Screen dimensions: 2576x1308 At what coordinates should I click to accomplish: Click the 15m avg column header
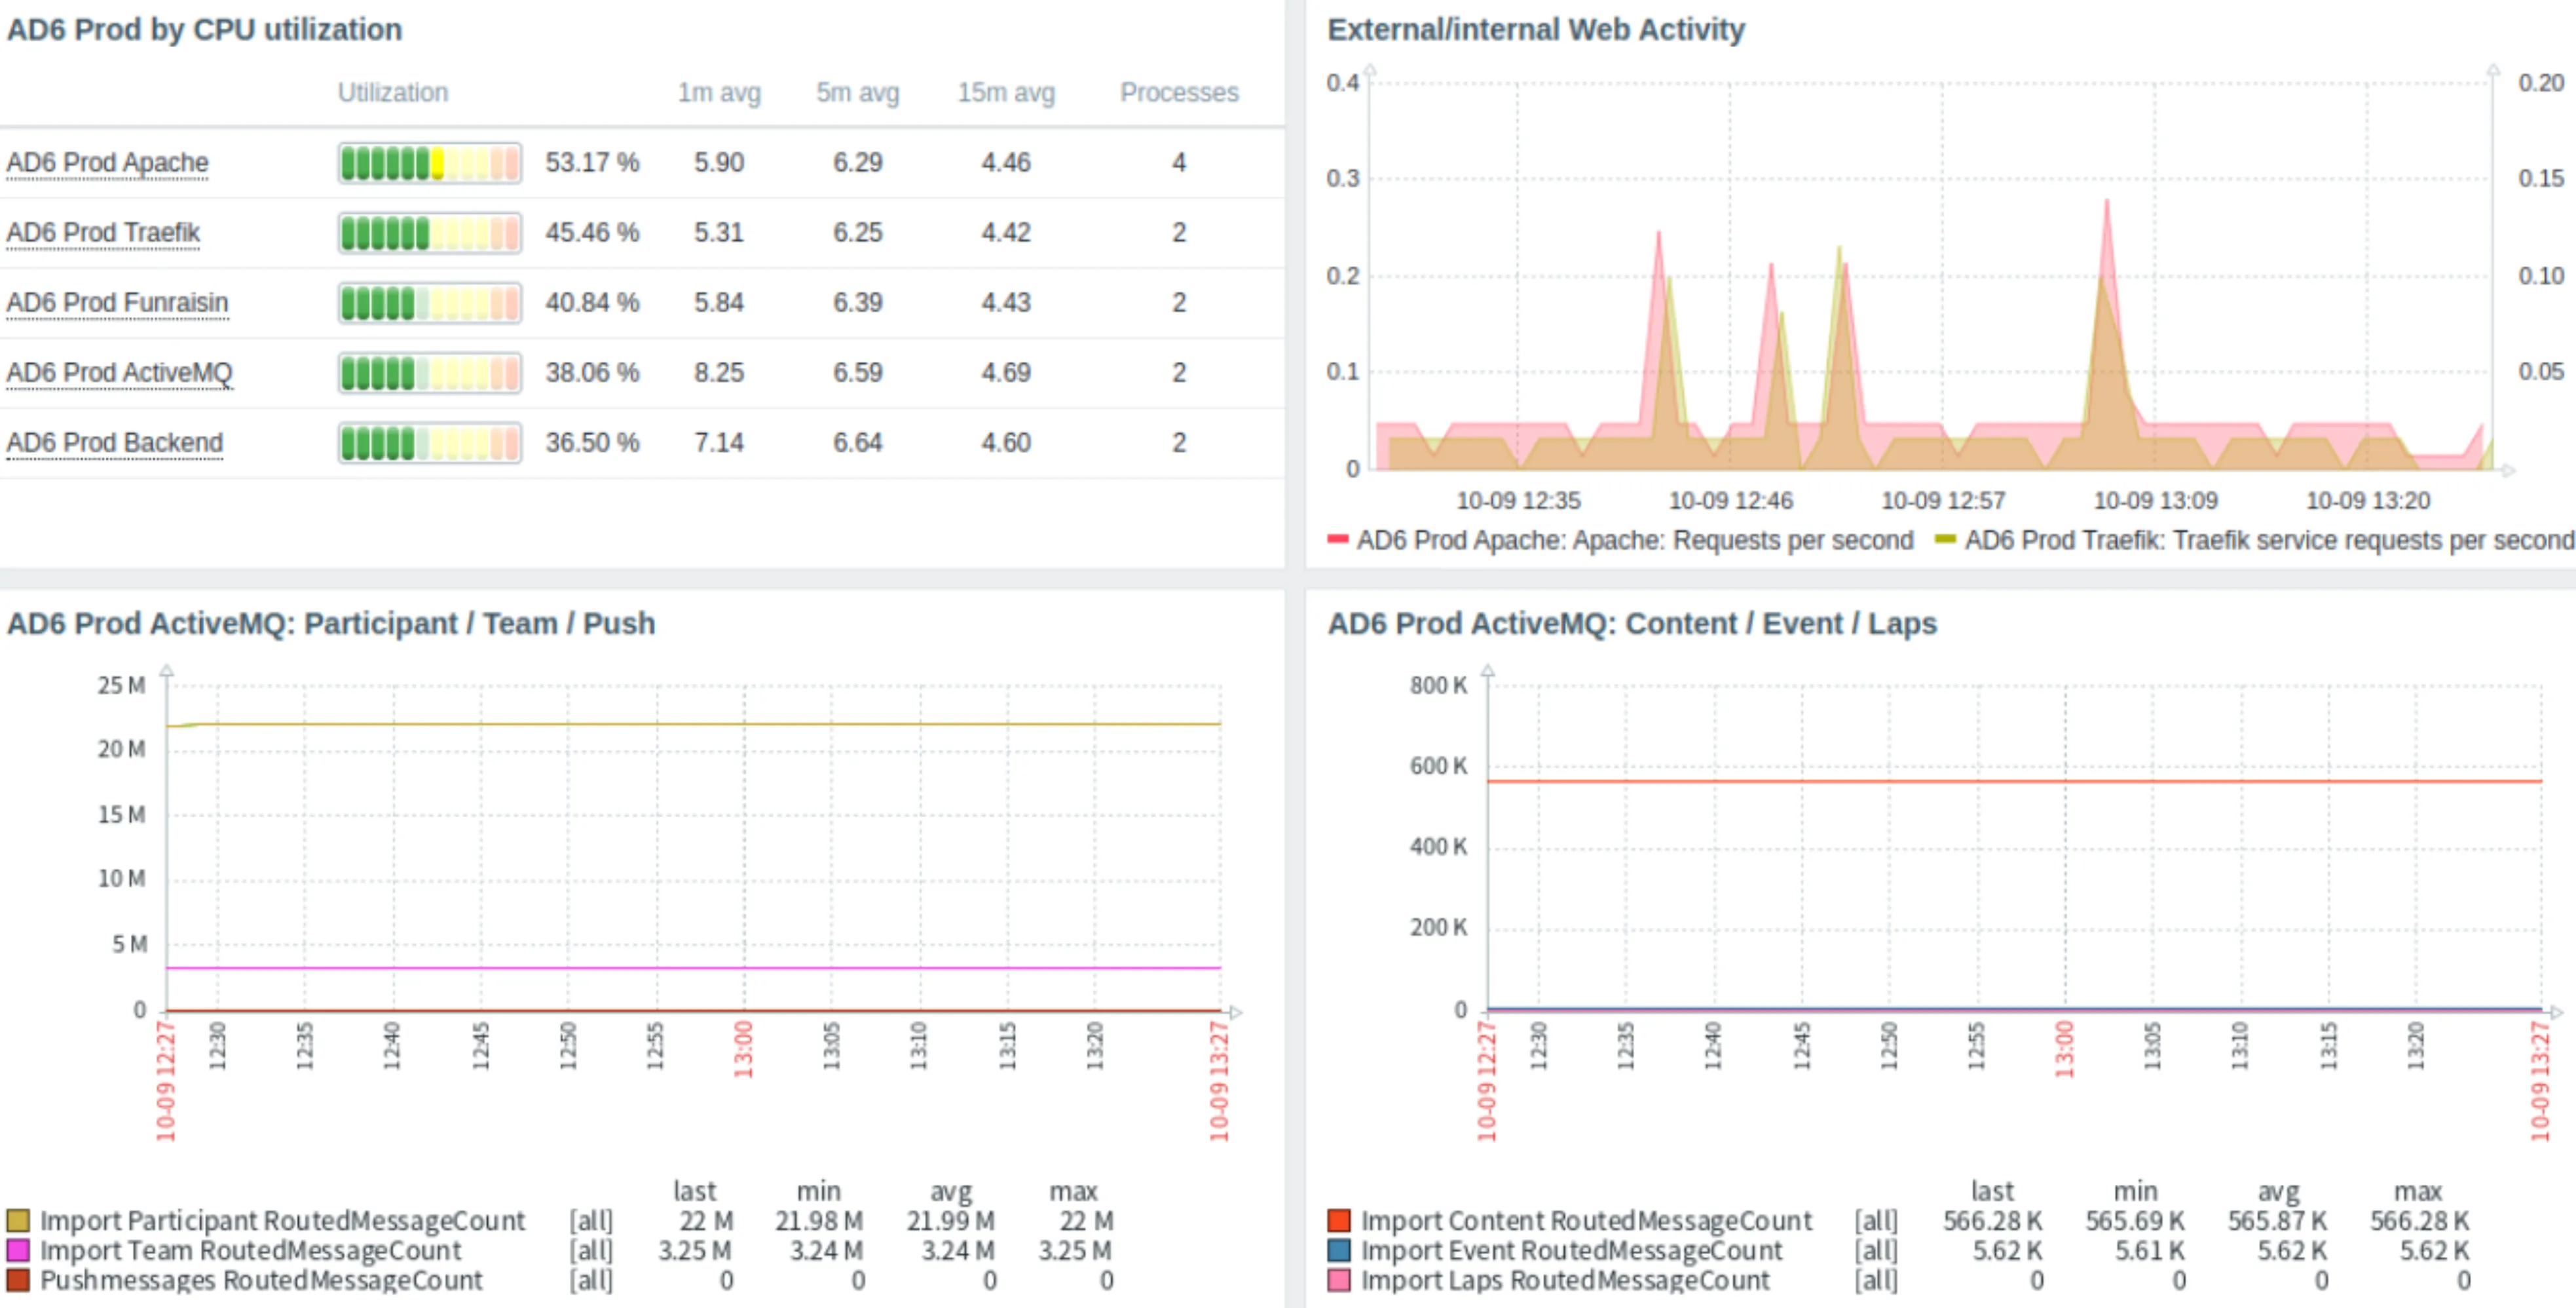tap(1006, 92)
